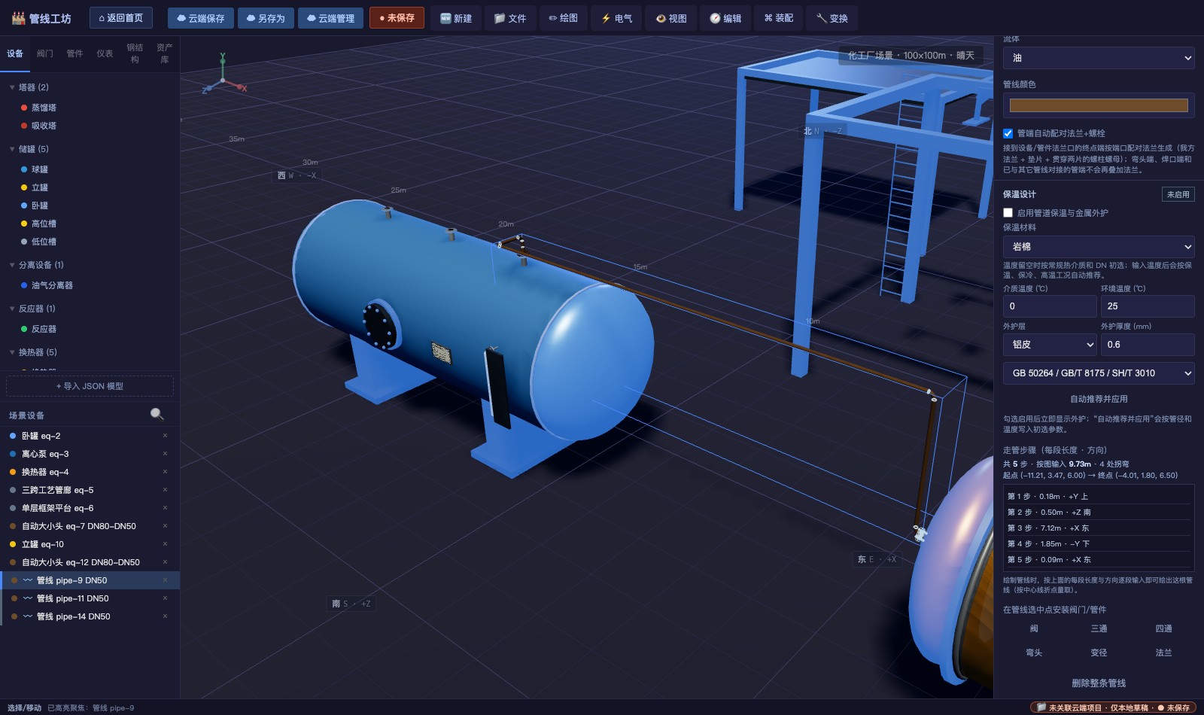
Task: Open the GB 50264 standard dropdown
Action: (x=1099, y=373)
